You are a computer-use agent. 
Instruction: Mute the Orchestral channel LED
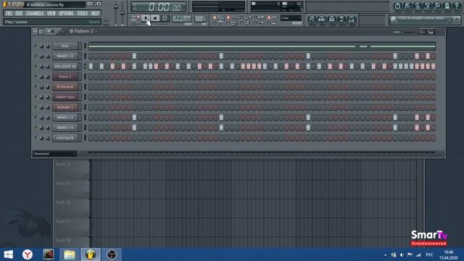[x=36, y=87]
